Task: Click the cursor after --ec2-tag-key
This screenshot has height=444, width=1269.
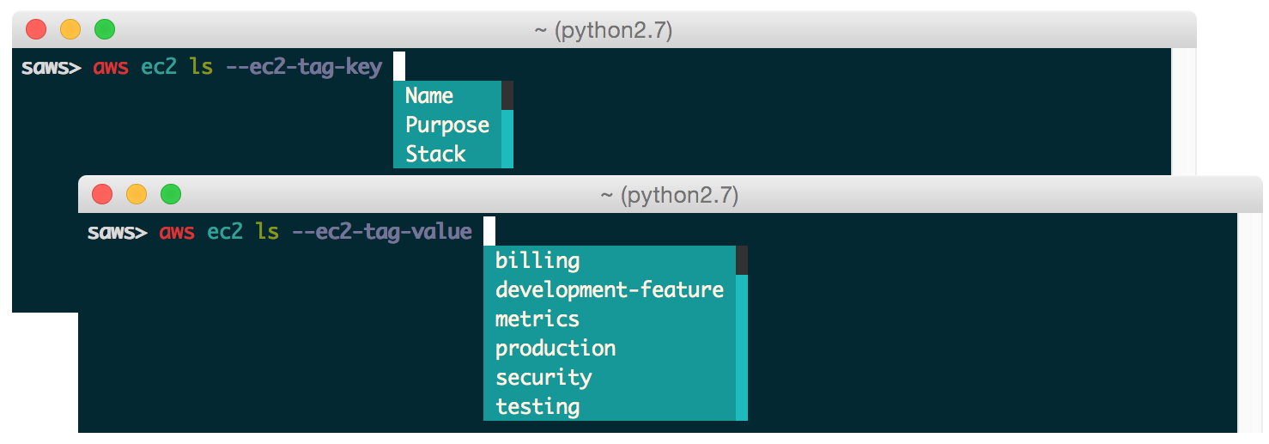Action: tap(399, 66)
